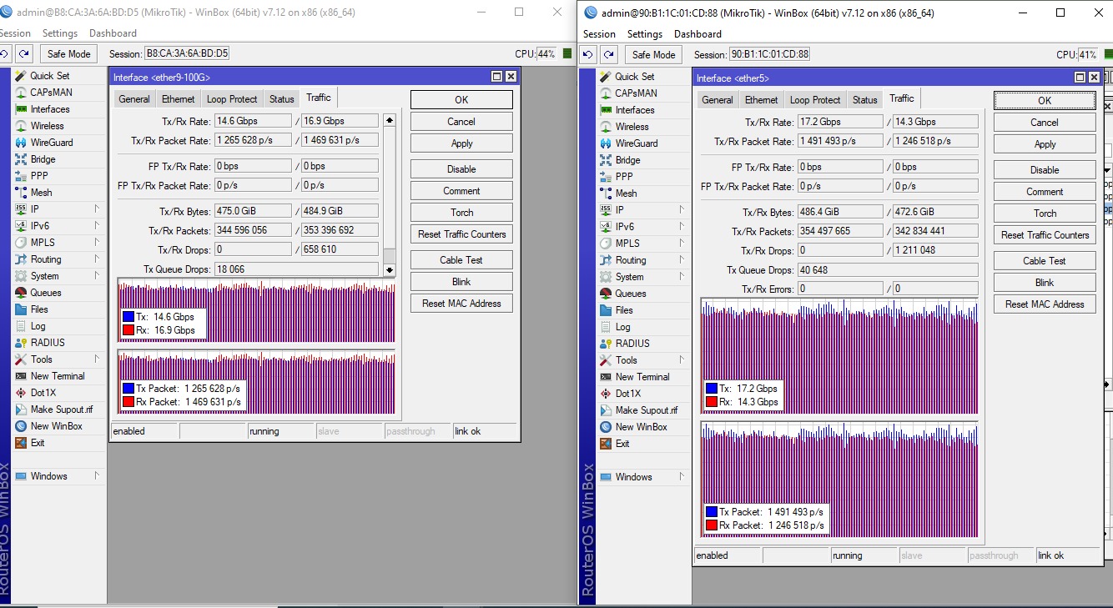
Task: Expand the Tools submenu in the left sidebar
Action: pyautogui.click(x=97, y=359)
